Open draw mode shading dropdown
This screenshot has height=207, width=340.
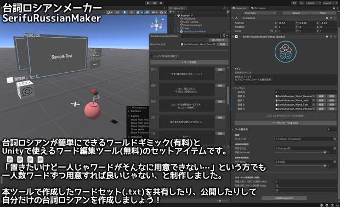click(x=110, y=13)
